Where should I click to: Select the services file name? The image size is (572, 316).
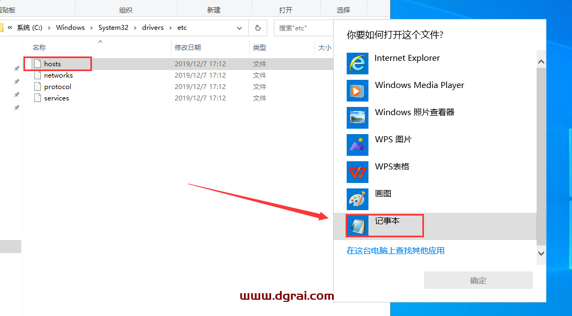[x=57, y=98]
